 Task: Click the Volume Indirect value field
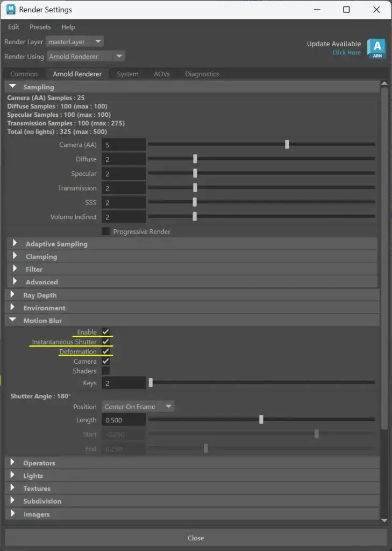click(x=124, y=217)
